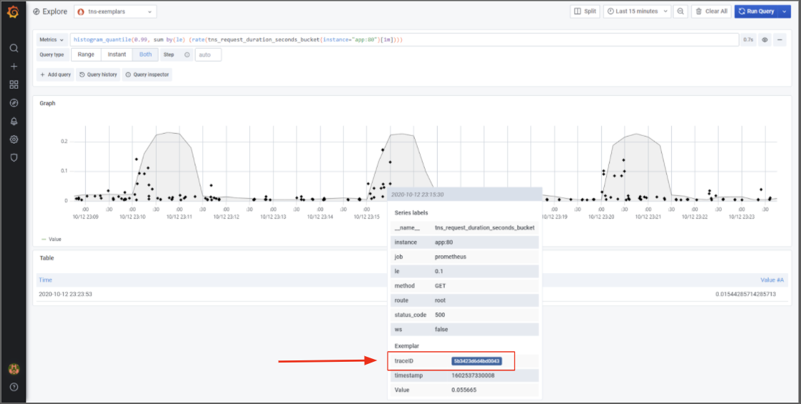Click the zoom out magnifier icon
The width and height of the screenshot is (801, 404).
point(680,11)
